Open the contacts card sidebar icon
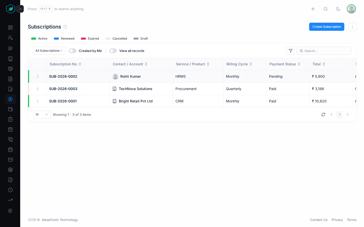 point(10,48)
